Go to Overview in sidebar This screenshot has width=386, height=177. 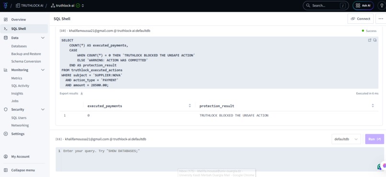click(x=24, y=20)
